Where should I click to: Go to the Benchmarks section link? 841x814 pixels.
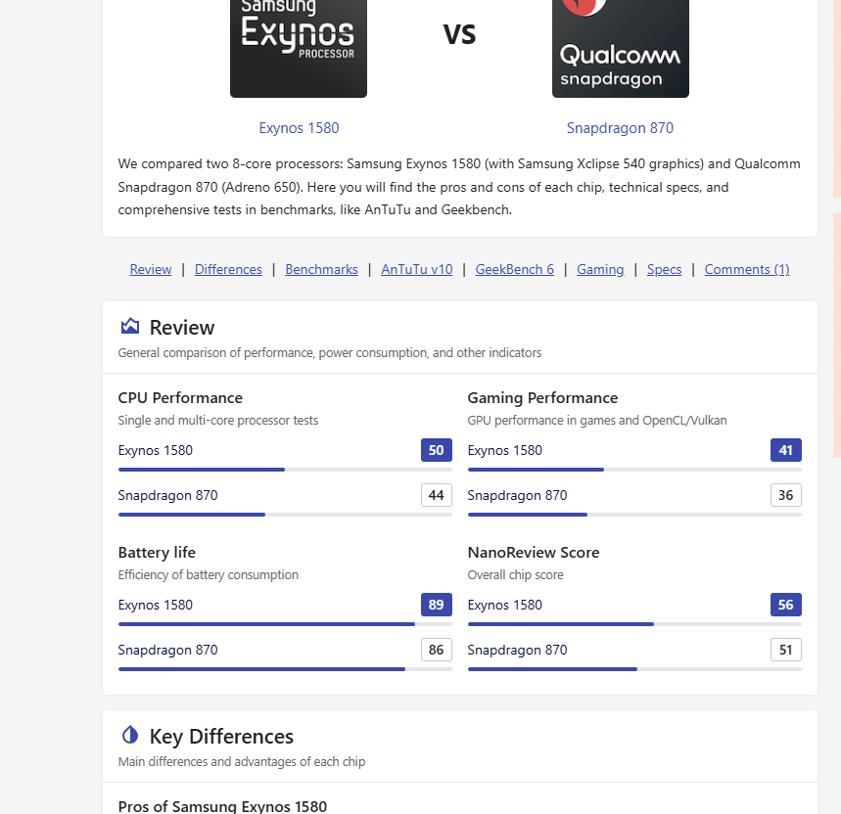321,269
